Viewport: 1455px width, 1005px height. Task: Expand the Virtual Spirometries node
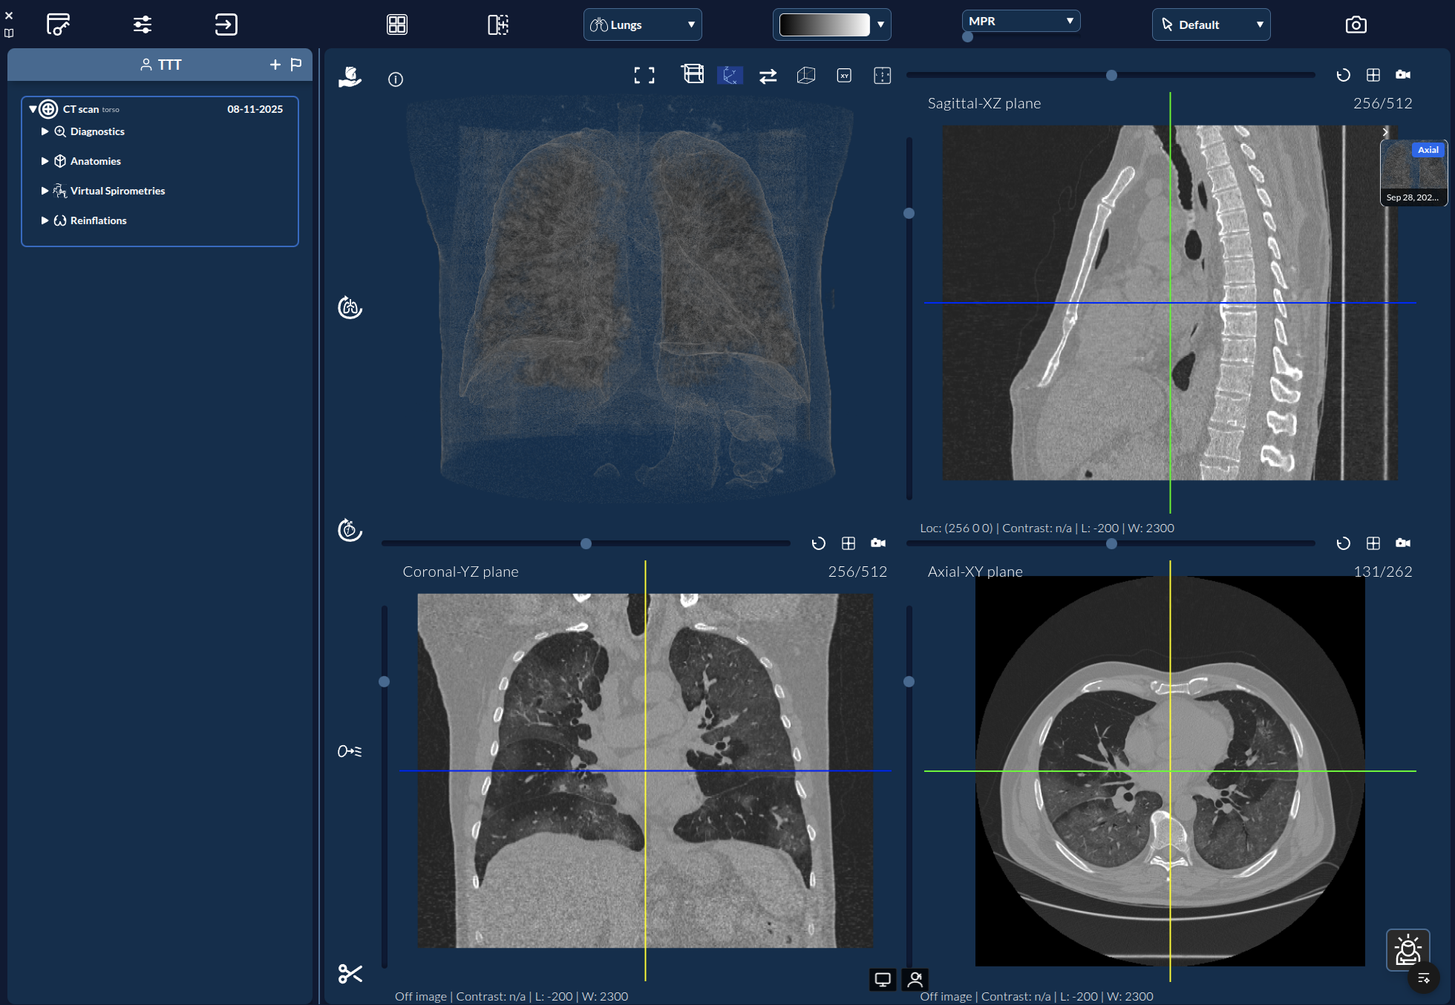(x=45, y=191)
